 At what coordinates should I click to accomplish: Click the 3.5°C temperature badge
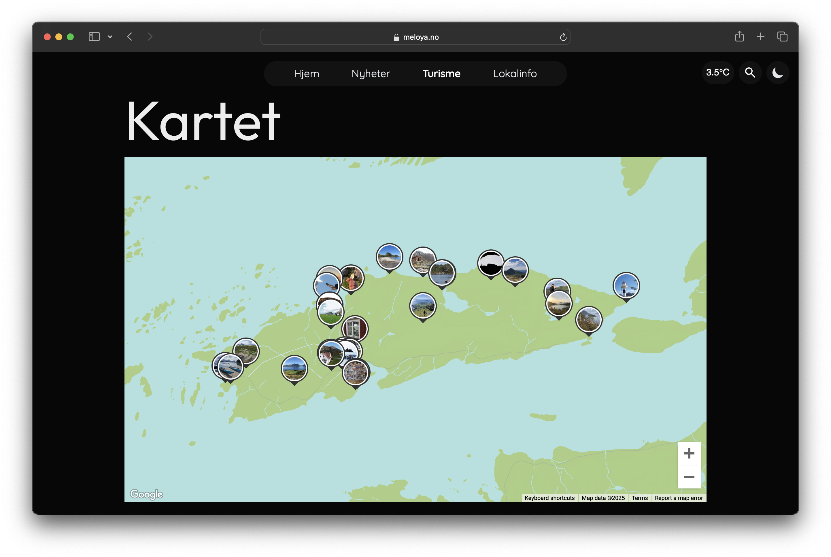click(x=717, y=73)
